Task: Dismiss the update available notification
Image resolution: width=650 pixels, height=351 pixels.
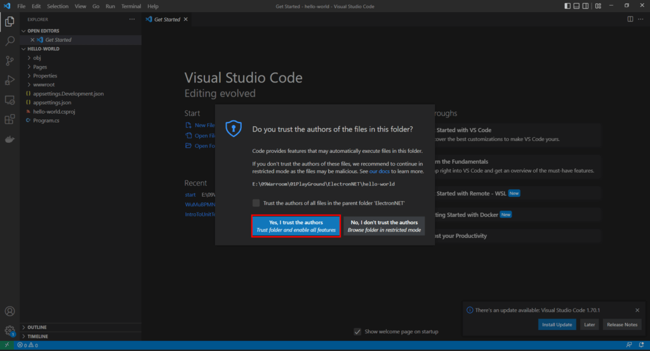Action: click(637, 310)
